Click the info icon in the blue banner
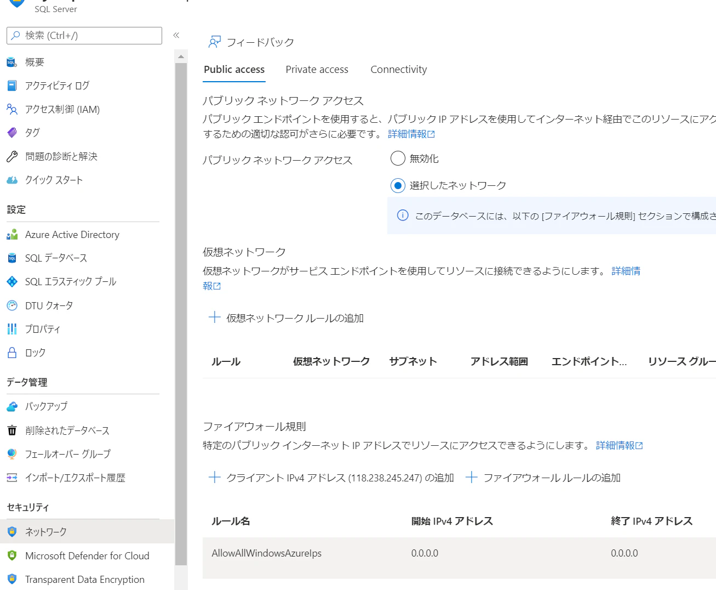Viewport: 716px width, 590px height. 403,215
